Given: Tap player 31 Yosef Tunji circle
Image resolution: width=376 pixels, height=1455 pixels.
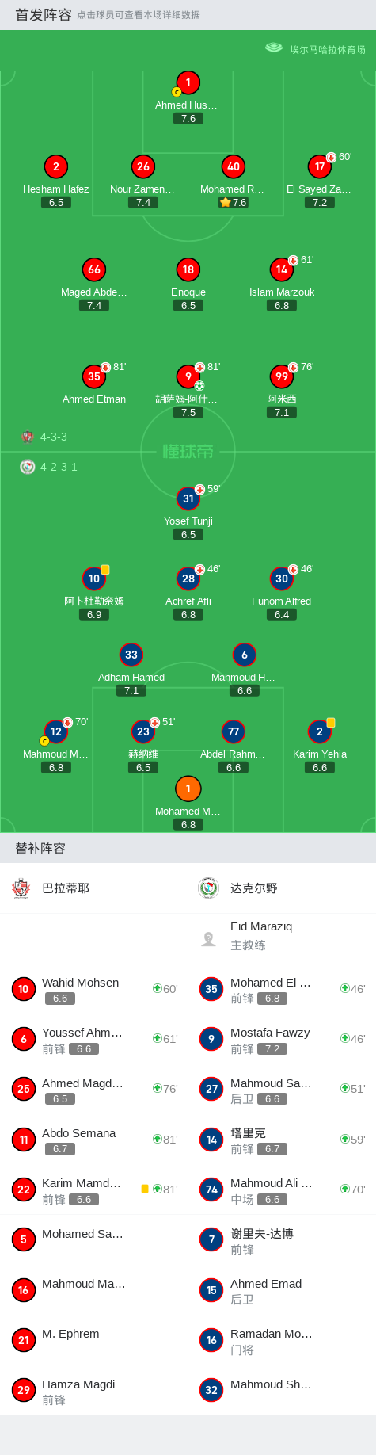Looking at the screenshot, I should point(188,498).
